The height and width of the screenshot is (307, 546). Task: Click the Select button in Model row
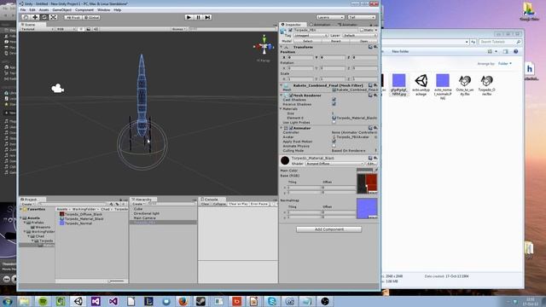(307, 41)
